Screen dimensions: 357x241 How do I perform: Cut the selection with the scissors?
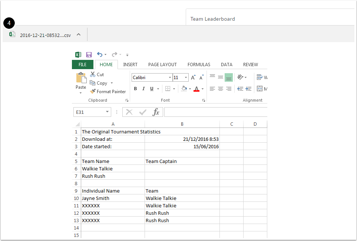[x=97, y=74]
